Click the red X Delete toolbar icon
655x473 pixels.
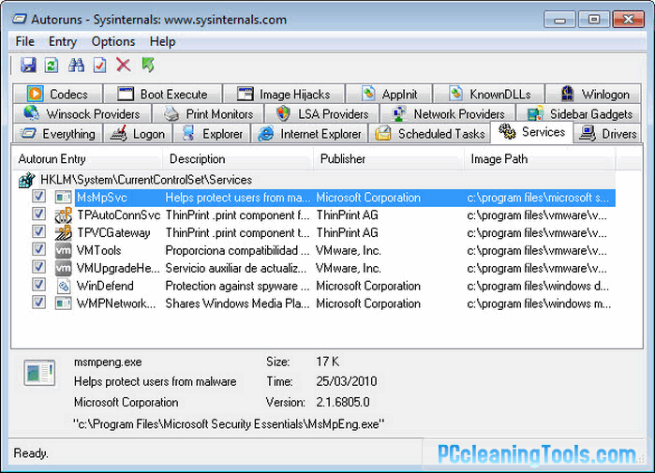[x=124, y=65]
